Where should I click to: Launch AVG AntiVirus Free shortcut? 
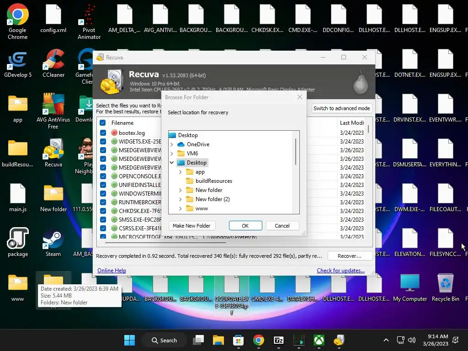click(53, 111)
